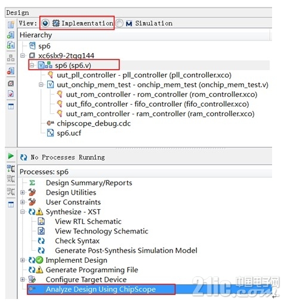Select the User Constraints process label
The width and height of the screenshot is (284, 302).
coord(73,202)
